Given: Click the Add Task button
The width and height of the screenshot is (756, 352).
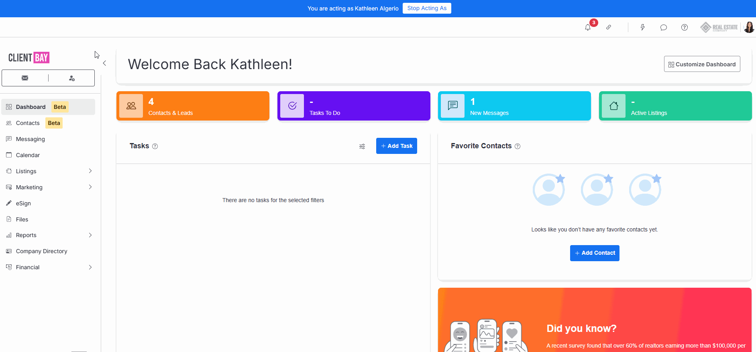Looking at the screenshot, I should [396, 146].
